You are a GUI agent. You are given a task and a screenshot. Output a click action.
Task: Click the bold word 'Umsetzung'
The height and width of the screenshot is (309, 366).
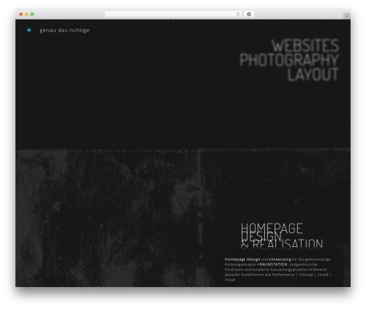[x=280, y=259]
